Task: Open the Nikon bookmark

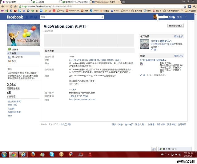Action: [125, 11]
